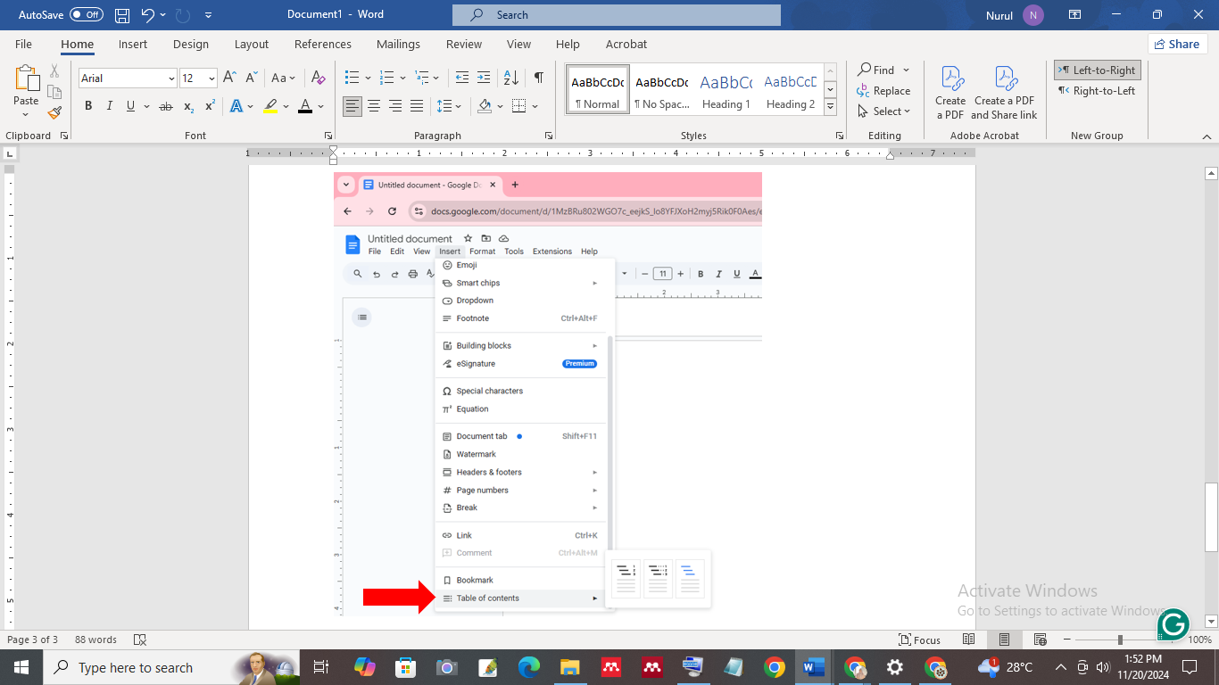This screenshot has width=1219, height=685.
Task: Toggle Show/Hide paragraph marks
Action: (539, 78)
